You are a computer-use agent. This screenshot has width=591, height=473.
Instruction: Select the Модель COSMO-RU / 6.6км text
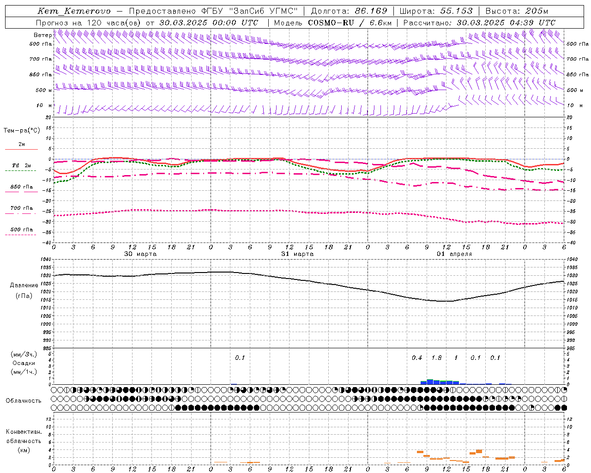(332, 23)
